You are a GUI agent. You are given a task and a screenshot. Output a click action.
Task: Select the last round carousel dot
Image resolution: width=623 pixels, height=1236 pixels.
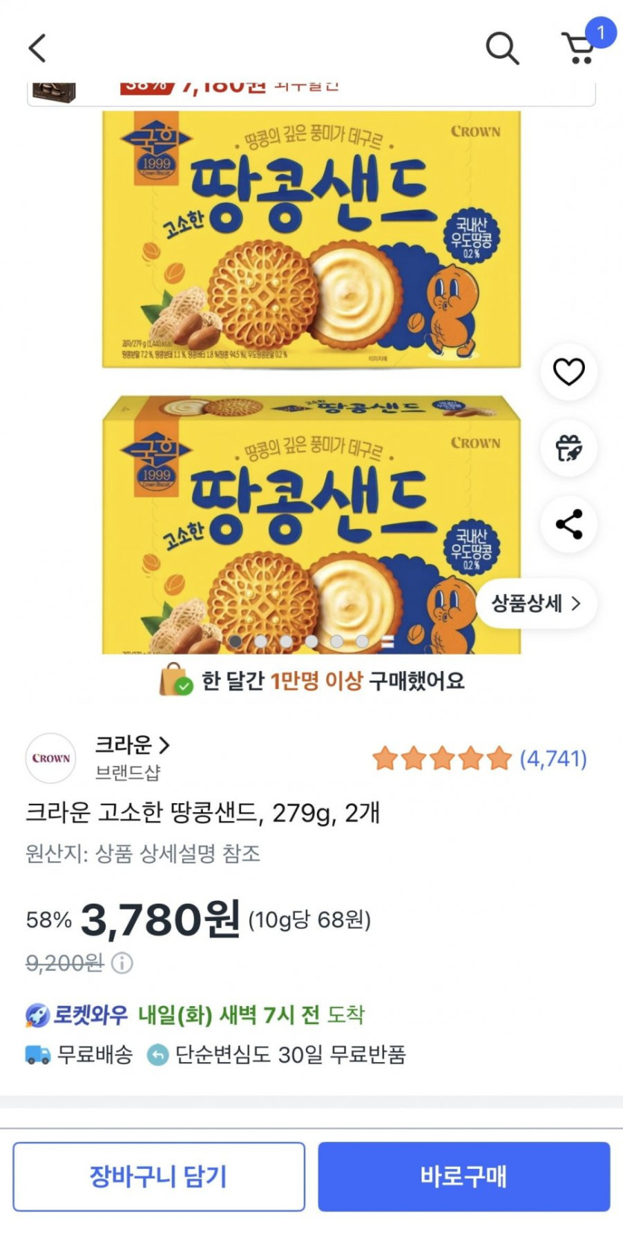pos(362,641)
